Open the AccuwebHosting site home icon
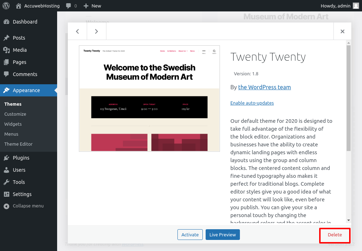The image size is (362, 251). pos(19,6)
